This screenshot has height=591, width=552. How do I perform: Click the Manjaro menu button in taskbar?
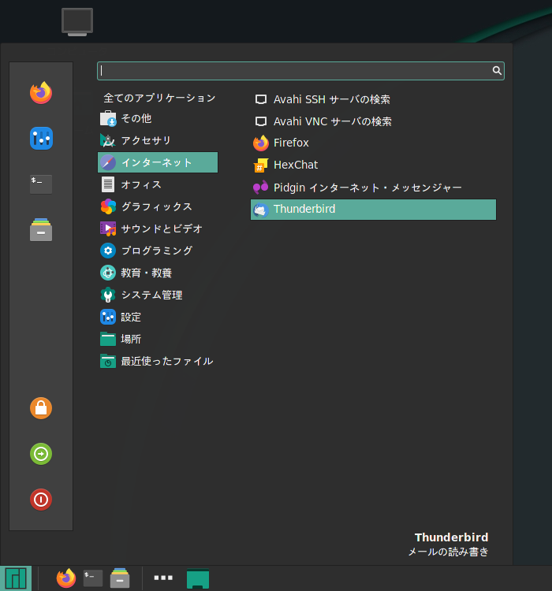pyautogui.click(x=16, y=578)
